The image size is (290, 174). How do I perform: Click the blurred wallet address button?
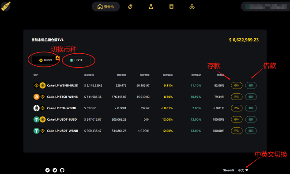[x=266, y=7]
